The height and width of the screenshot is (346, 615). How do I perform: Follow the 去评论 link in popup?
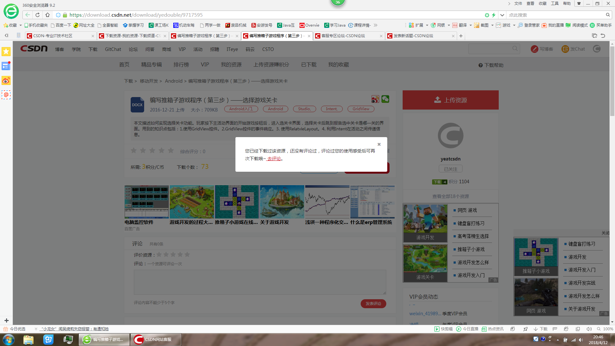[274, 159]
